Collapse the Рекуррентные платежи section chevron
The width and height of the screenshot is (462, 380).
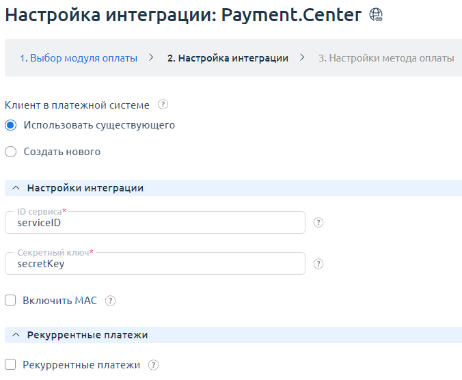point(16,335)
